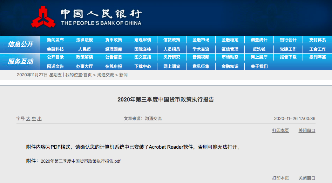Image resolution: width=332 pixels, height=183 pixels.
Task: Open 征信管理 from the navigation
Action: pos(230,49)
